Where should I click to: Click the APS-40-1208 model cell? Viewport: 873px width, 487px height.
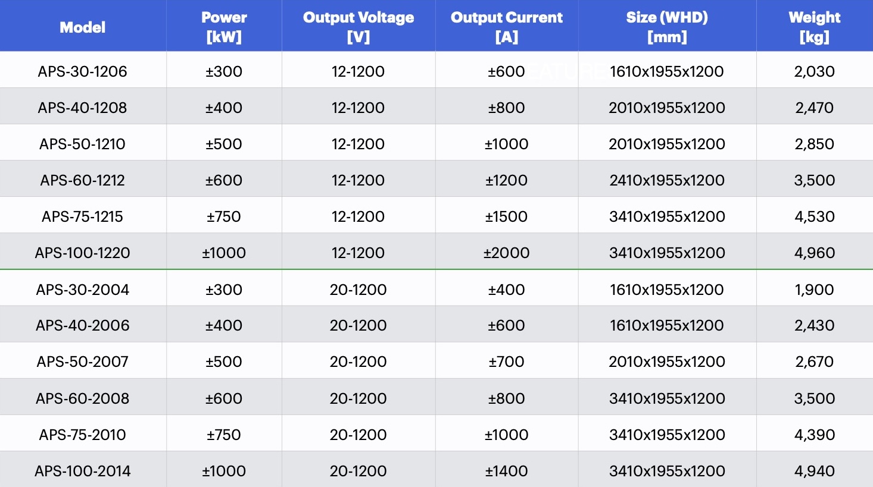tap(83, 108)
